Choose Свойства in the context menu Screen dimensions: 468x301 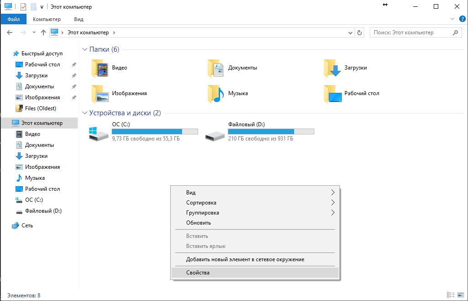pos(255,273)
